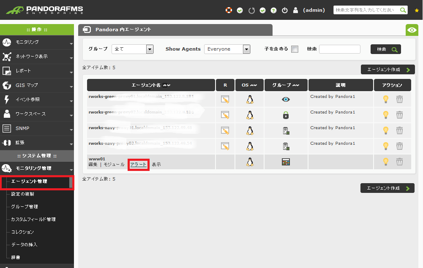
Task: Click remote config icon for rworks-green-proxy01
Action: pos(225,99)
